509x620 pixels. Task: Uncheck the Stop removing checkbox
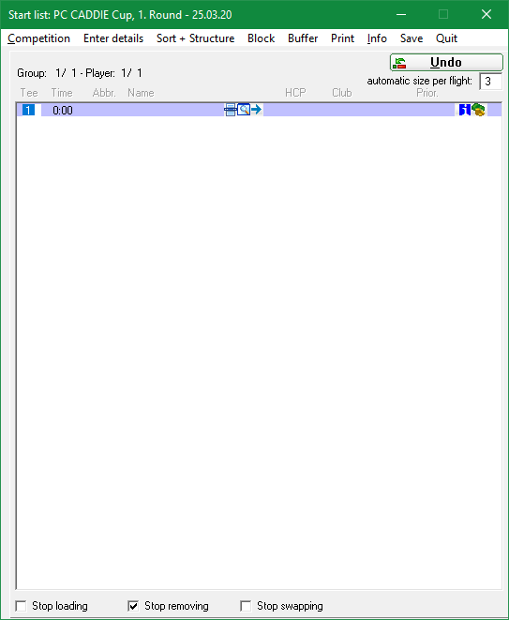133,606
